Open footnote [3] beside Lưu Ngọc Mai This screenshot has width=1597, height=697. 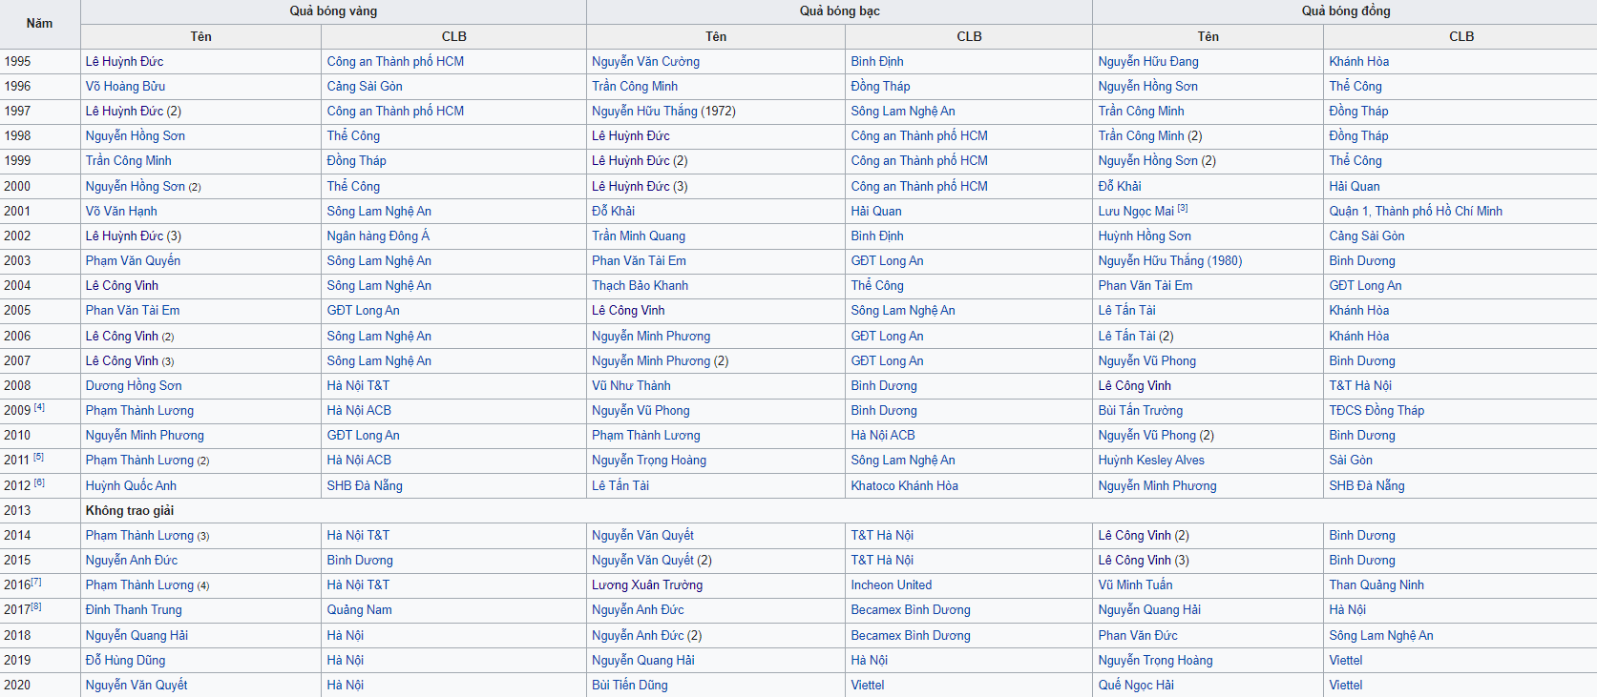tap(1183, 208)
